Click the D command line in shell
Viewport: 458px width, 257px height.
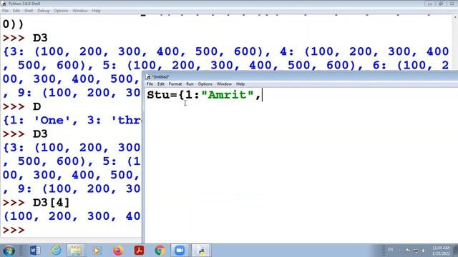click(36, 106)
